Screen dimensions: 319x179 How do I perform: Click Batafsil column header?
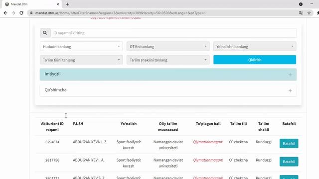289,124
